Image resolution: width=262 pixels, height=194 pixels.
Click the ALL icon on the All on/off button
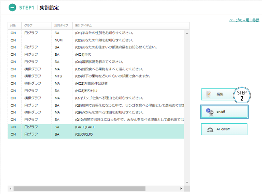point(210,129)
